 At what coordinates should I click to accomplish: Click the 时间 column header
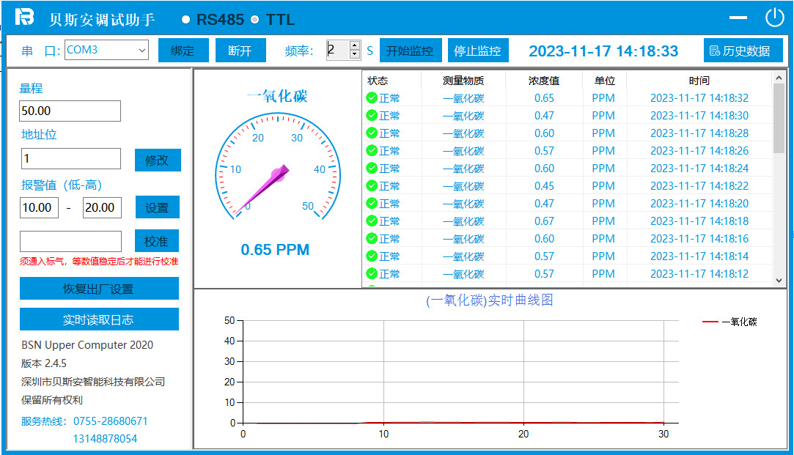pos(699,81)
